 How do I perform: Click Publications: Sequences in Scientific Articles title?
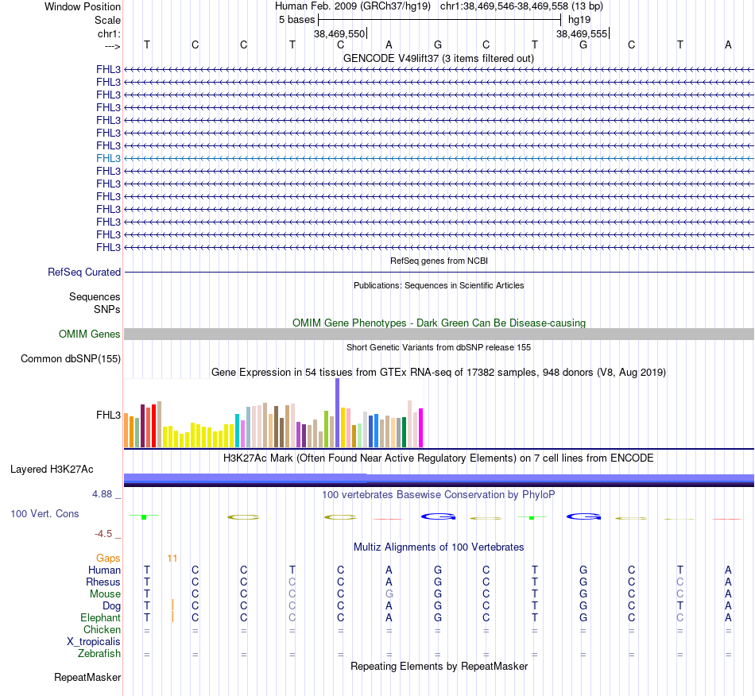pyautogui.click(x=439, y=285)
